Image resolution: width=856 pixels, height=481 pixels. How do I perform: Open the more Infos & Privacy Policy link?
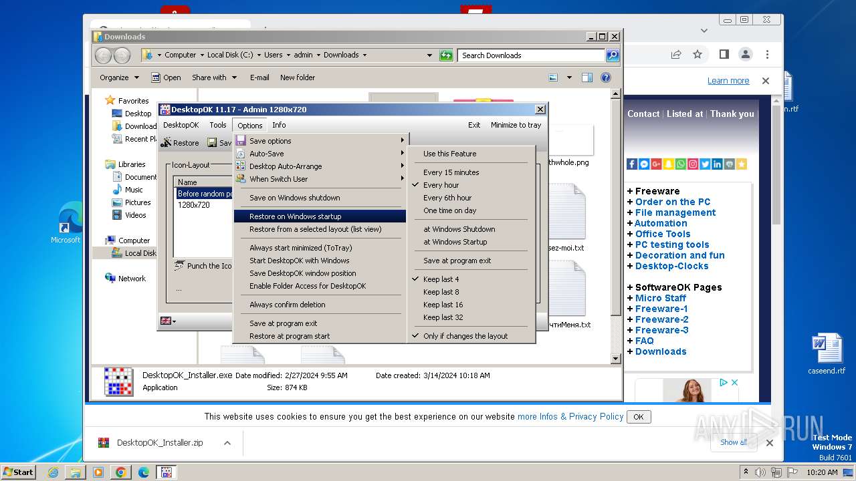point(570,416)
